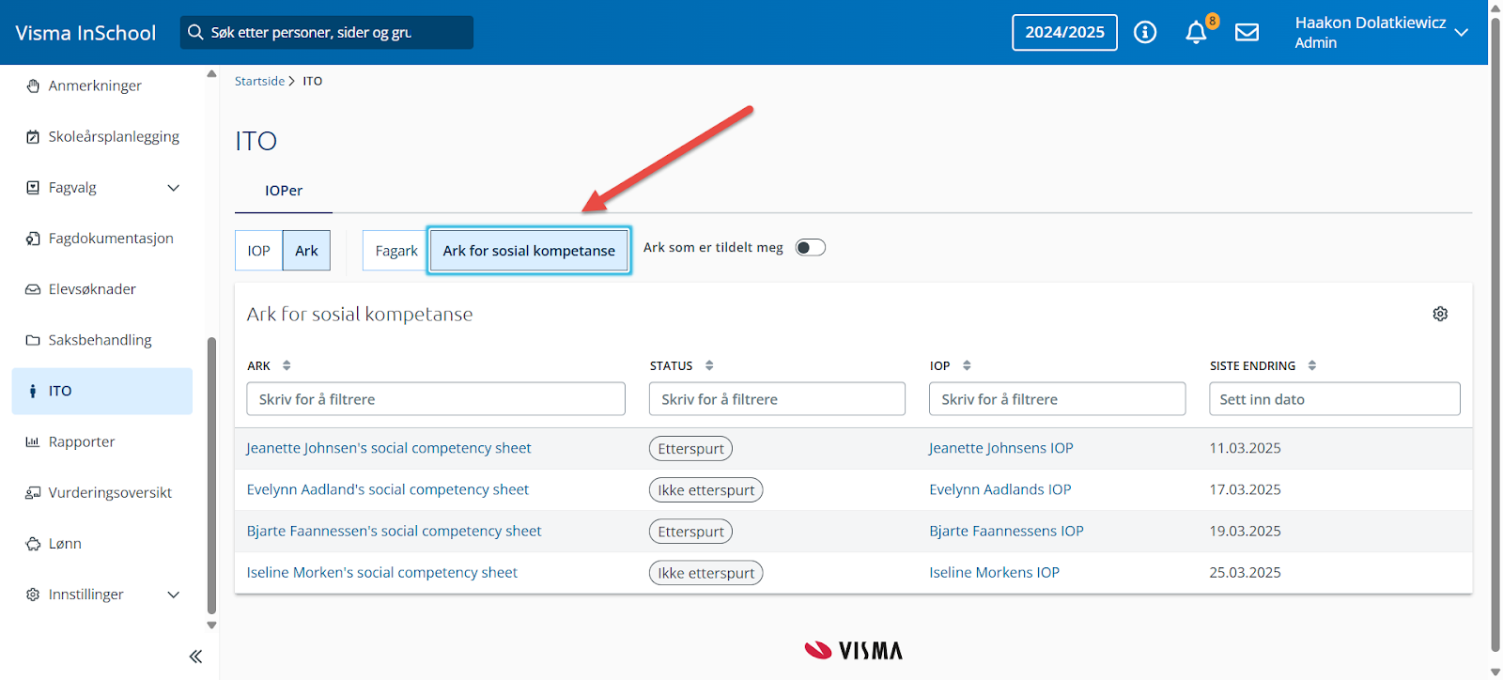Select Ark for sosial kompetanse button
The image size is (1503, 680).
[529, 251]
